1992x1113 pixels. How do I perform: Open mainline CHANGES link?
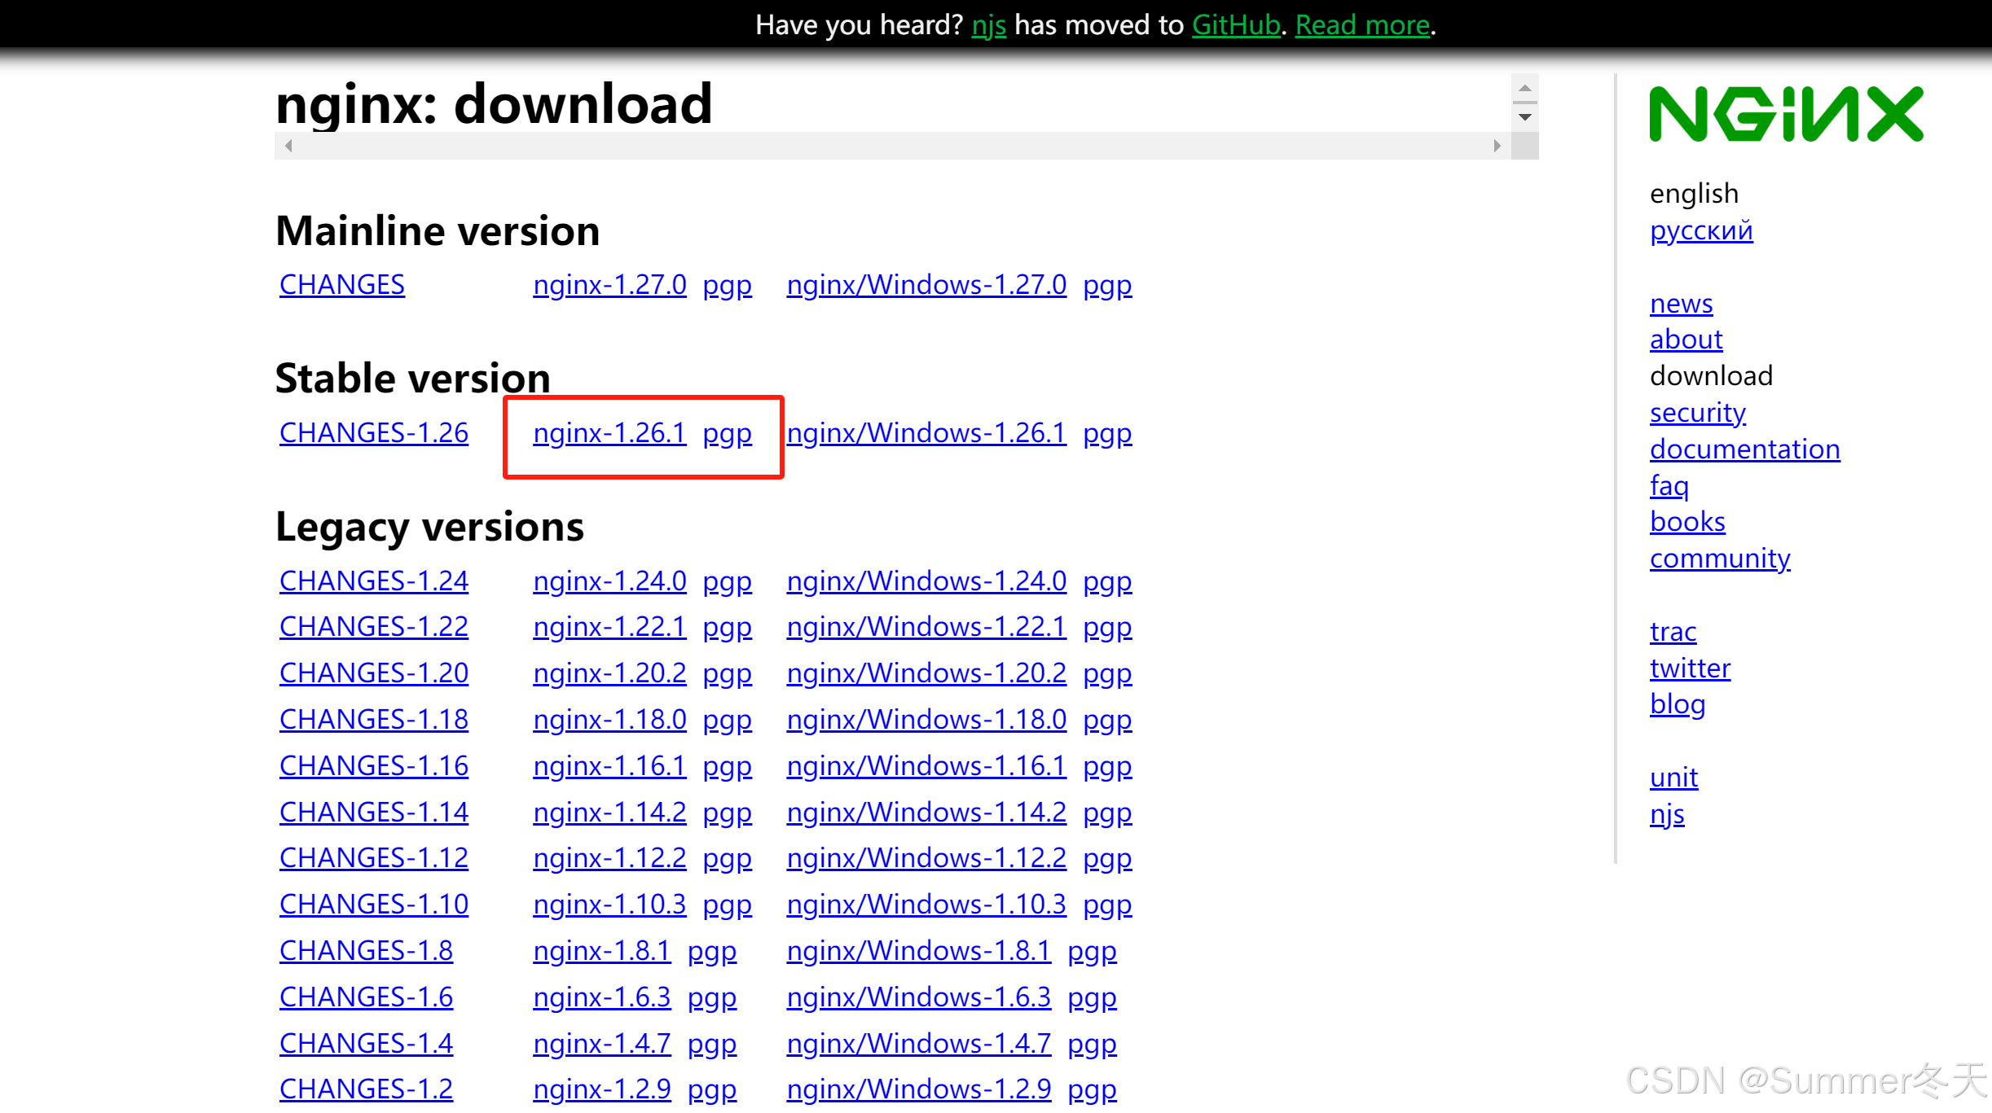pos(342,285)
